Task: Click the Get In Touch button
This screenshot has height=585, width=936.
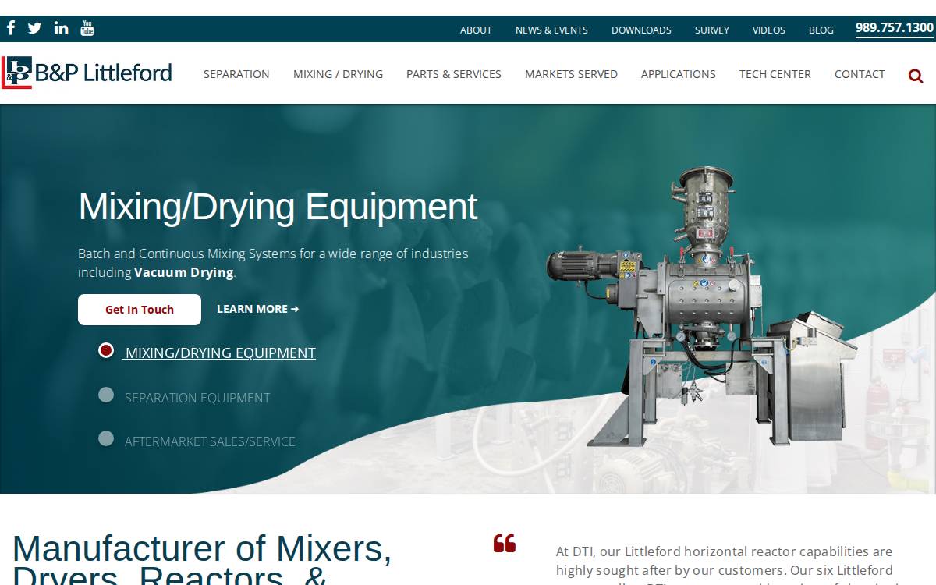Action: point(140,310)
